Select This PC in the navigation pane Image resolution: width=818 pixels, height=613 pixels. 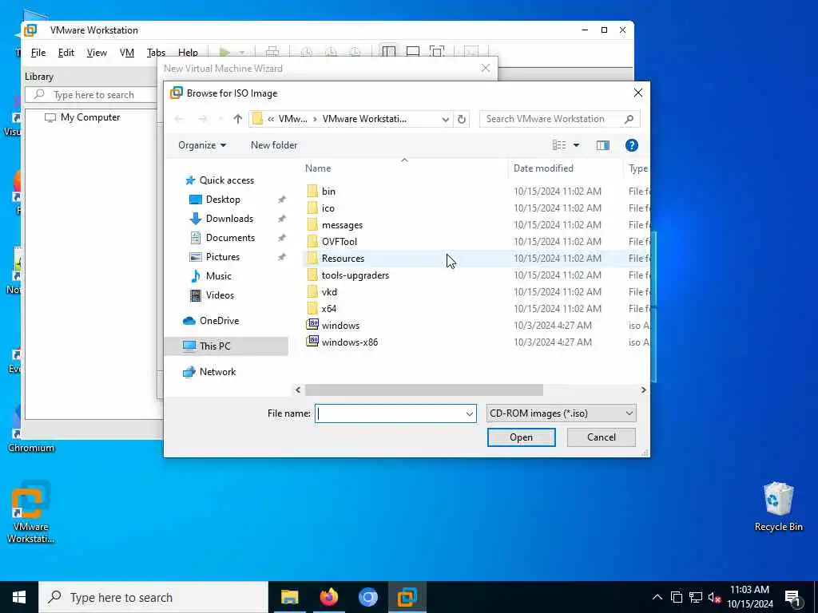pos(214,346)
